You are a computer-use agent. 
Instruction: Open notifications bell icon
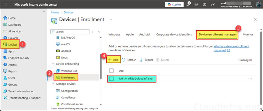click(x=188, y=5)
